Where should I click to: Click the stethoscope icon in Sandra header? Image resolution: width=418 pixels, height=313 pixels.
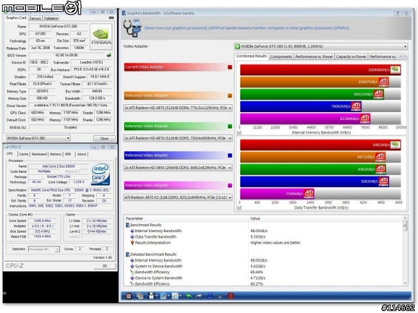pyautogui.click(x=132, y=28)
